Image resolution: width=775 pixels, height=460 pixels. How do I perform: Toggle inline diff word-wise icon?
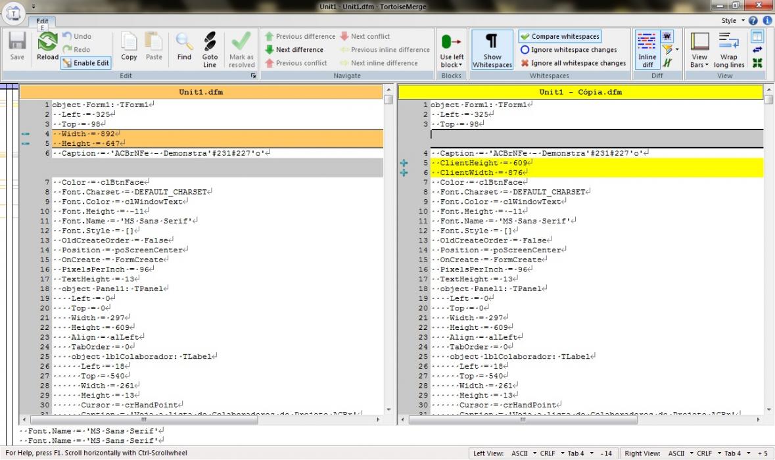(x=667, y=36)
